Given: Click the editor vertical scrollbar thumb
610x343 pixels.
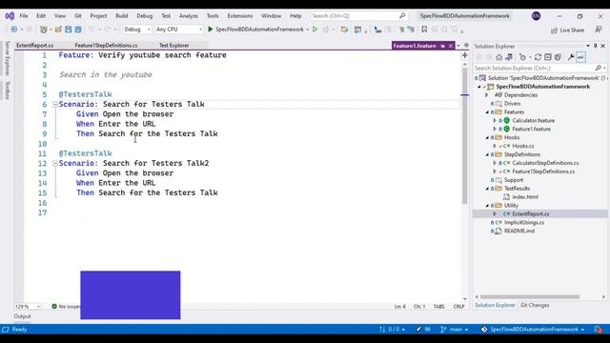Looking at the screenshot, I should 464,136.
